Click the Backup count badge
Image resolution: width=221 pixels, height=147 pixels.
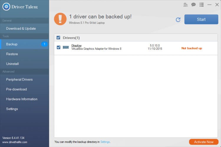pyautogui.click(x=44, y=44)
